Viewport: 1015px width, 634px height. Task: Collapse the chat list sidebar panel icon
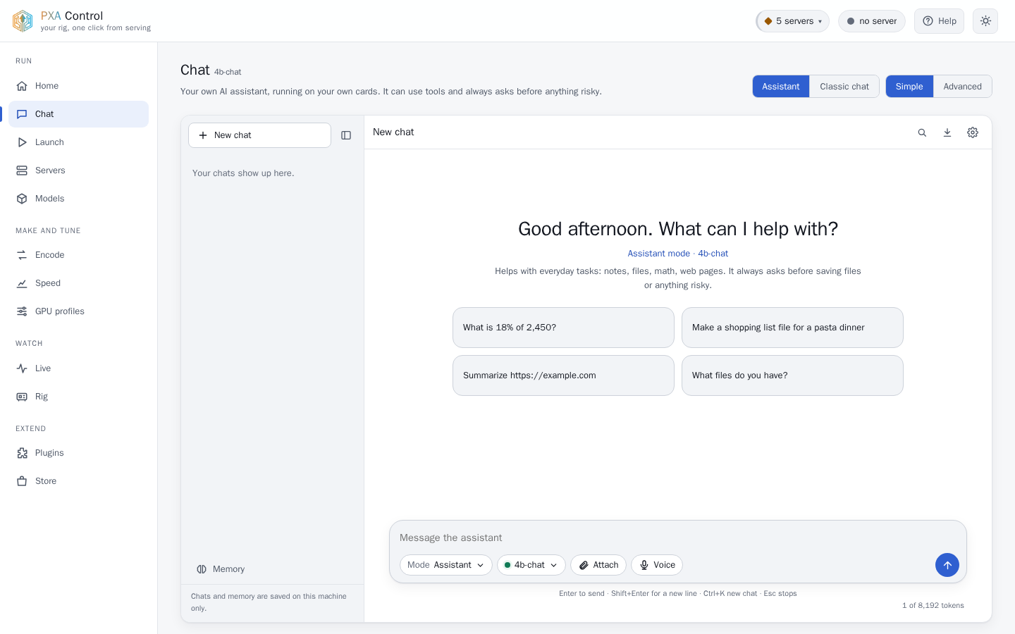(x=346, y=135)
